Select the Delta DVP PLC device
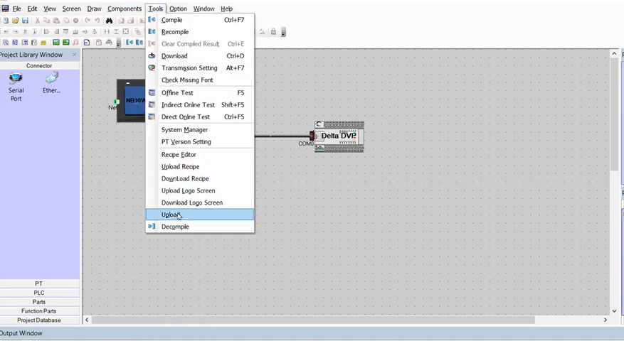This screenshot has height=341, width=624. [x=339, y=136]
